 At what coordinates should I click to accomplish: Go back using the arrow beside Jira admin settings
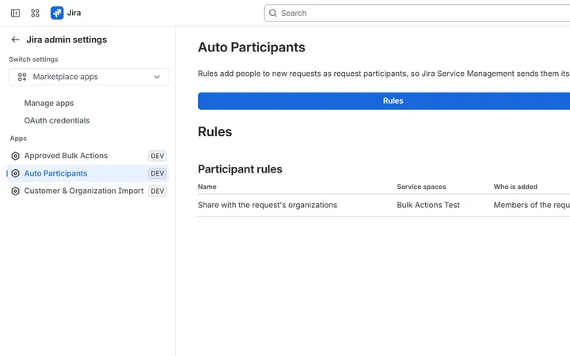15,40
